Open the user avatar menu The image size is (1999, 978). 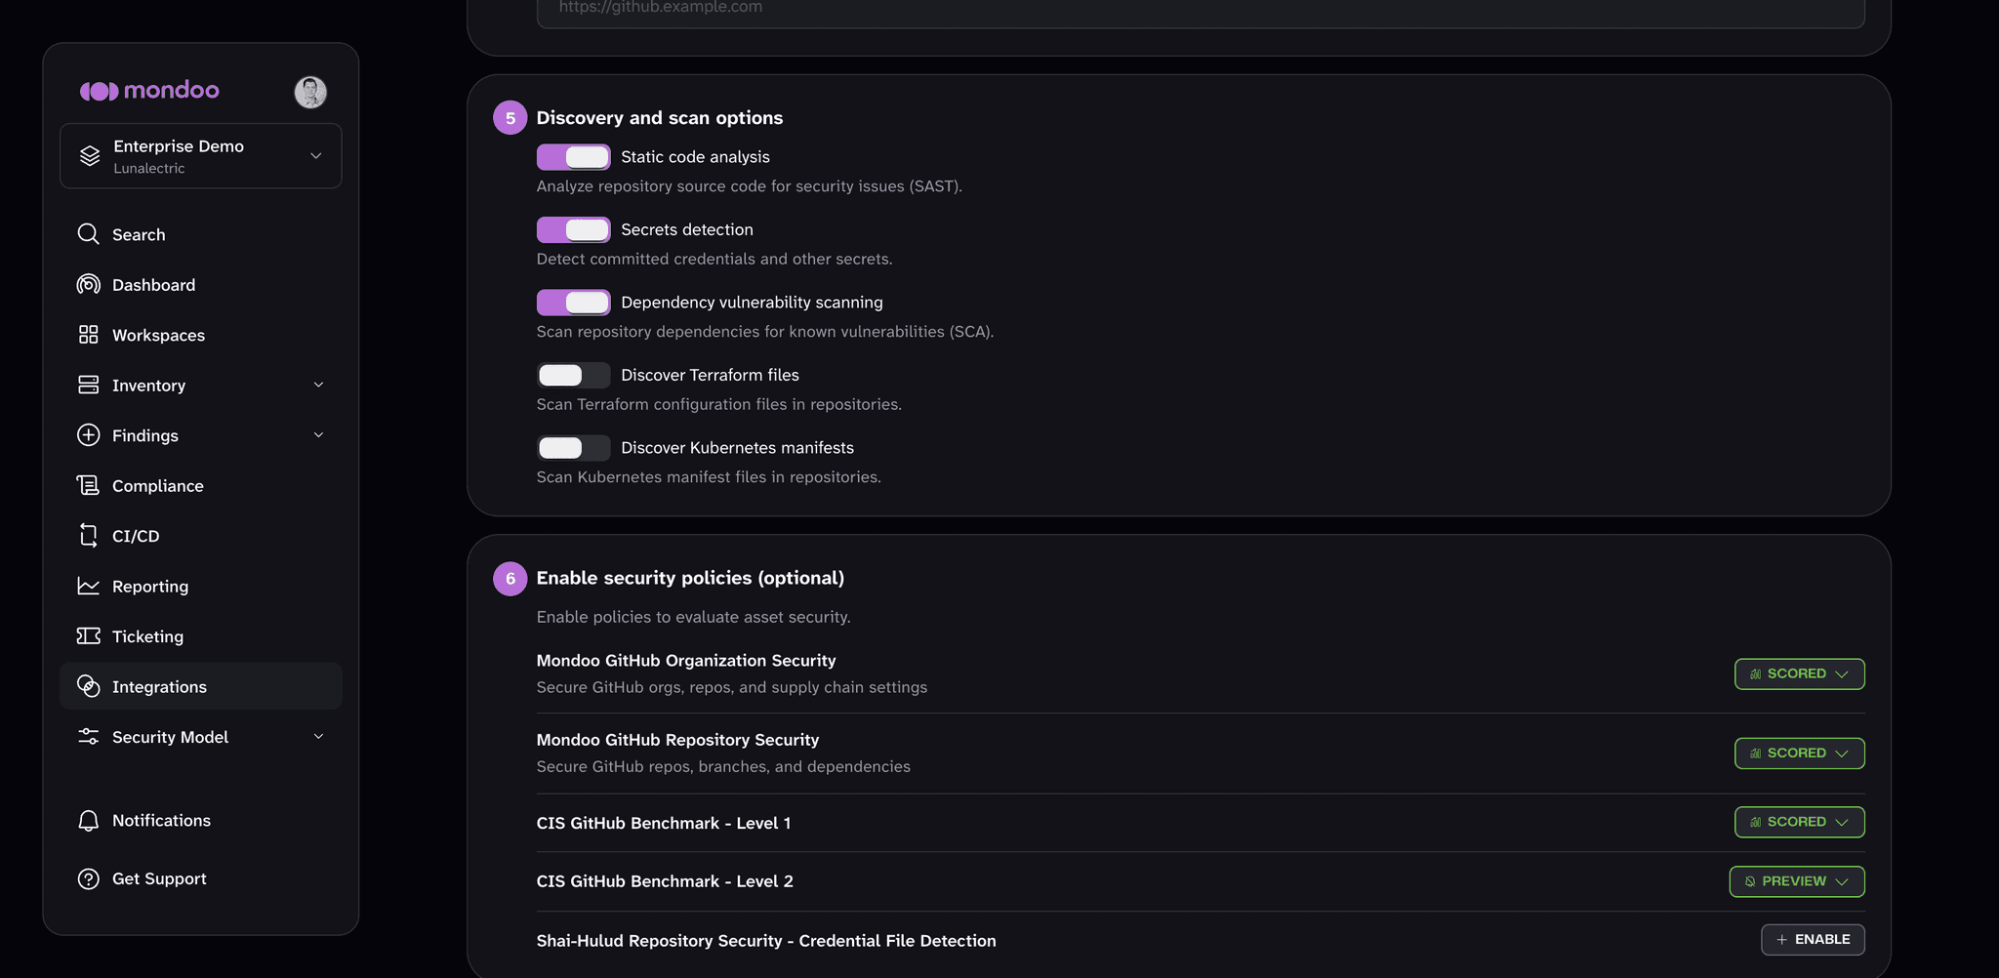click(x=310, y=92)
